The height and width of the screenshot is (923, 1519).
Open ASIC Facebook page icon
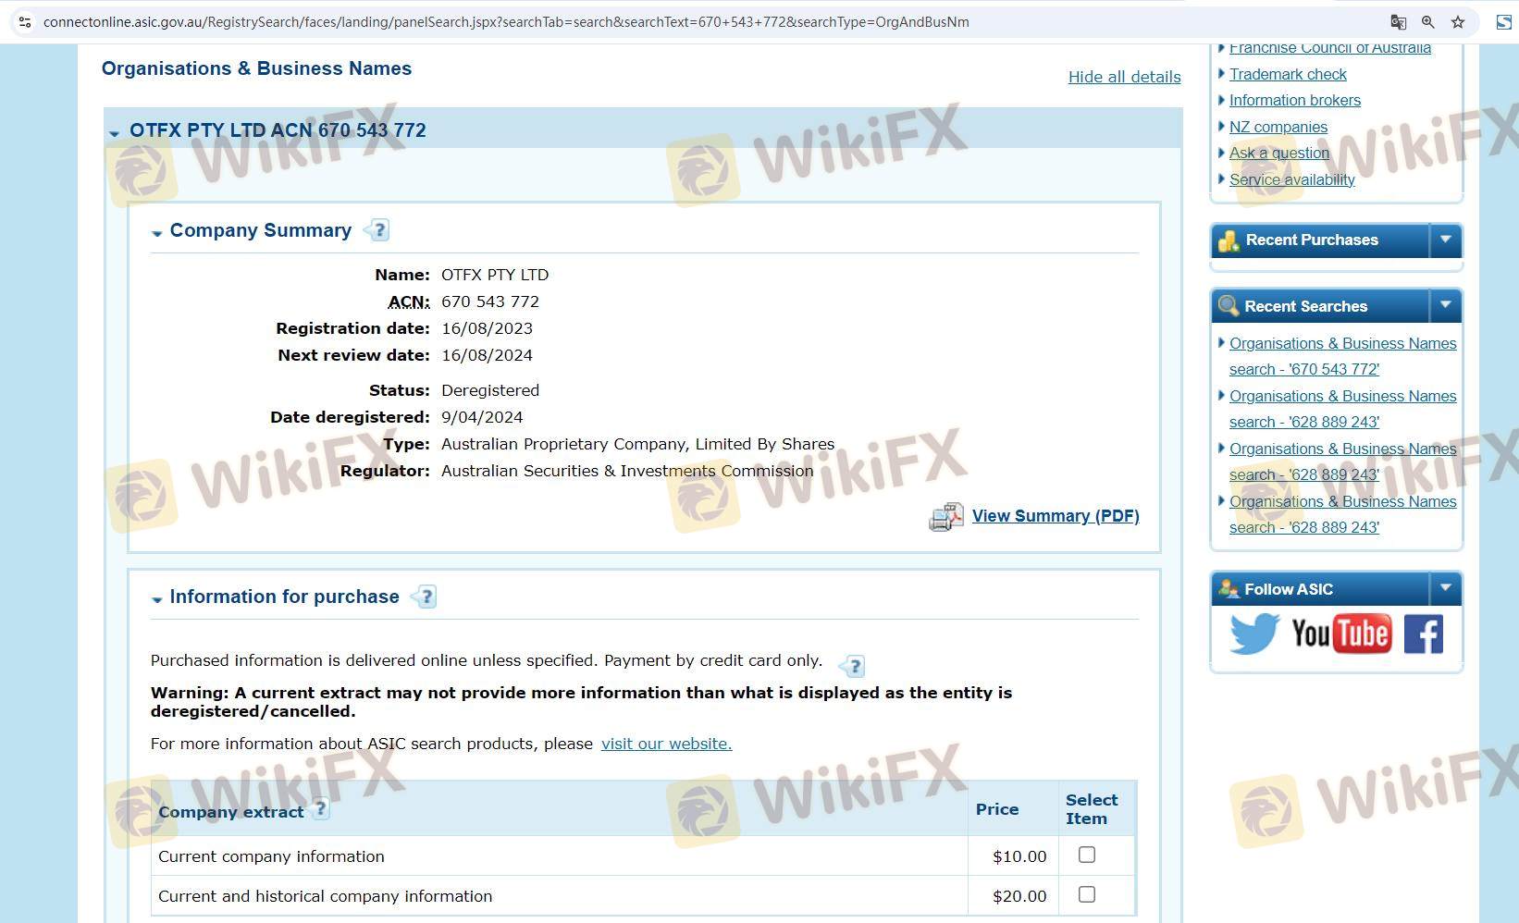tap(1423, 634)
